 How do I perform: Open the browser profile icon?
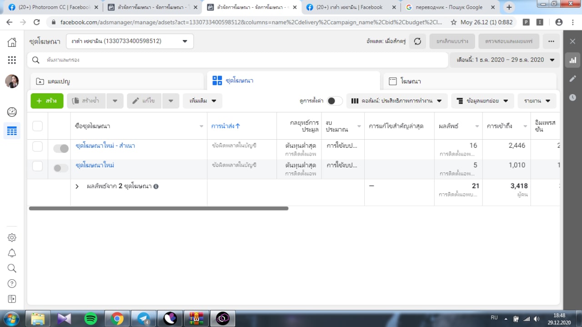(x=559, y=22)
